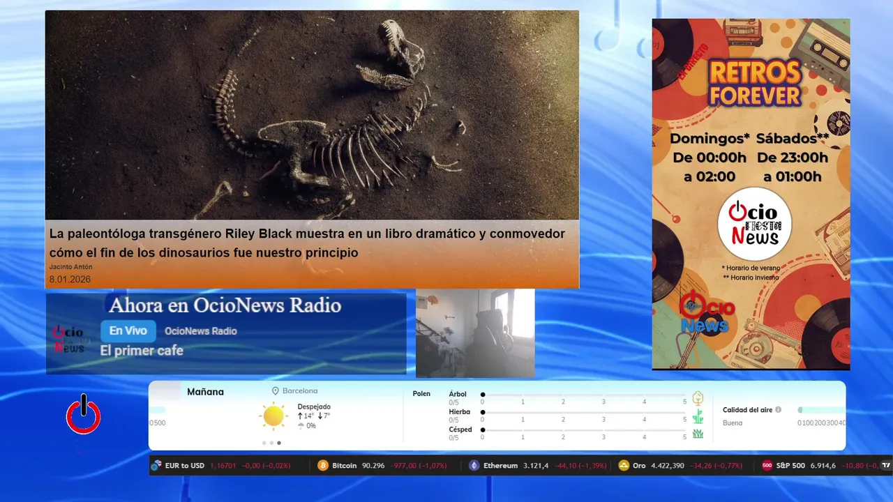Screen dimensions: 893x502
Task: Open the Riley Black dinosaur article headline
Action: pyautogui.click(x=307, y=243)
